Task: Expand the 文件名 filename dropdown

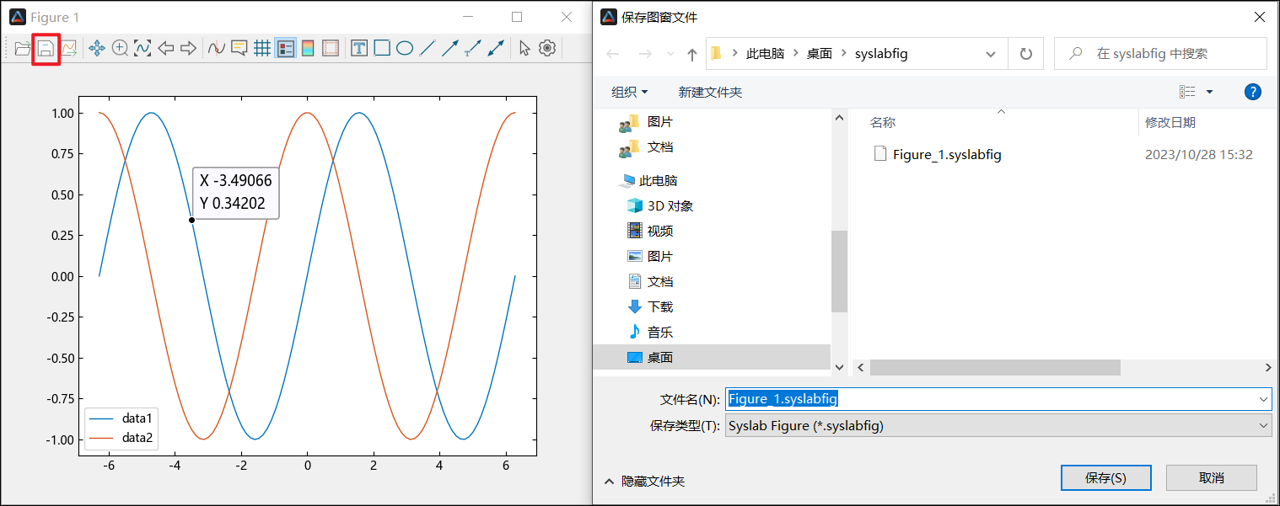Action: click(x=1263, y=399)
